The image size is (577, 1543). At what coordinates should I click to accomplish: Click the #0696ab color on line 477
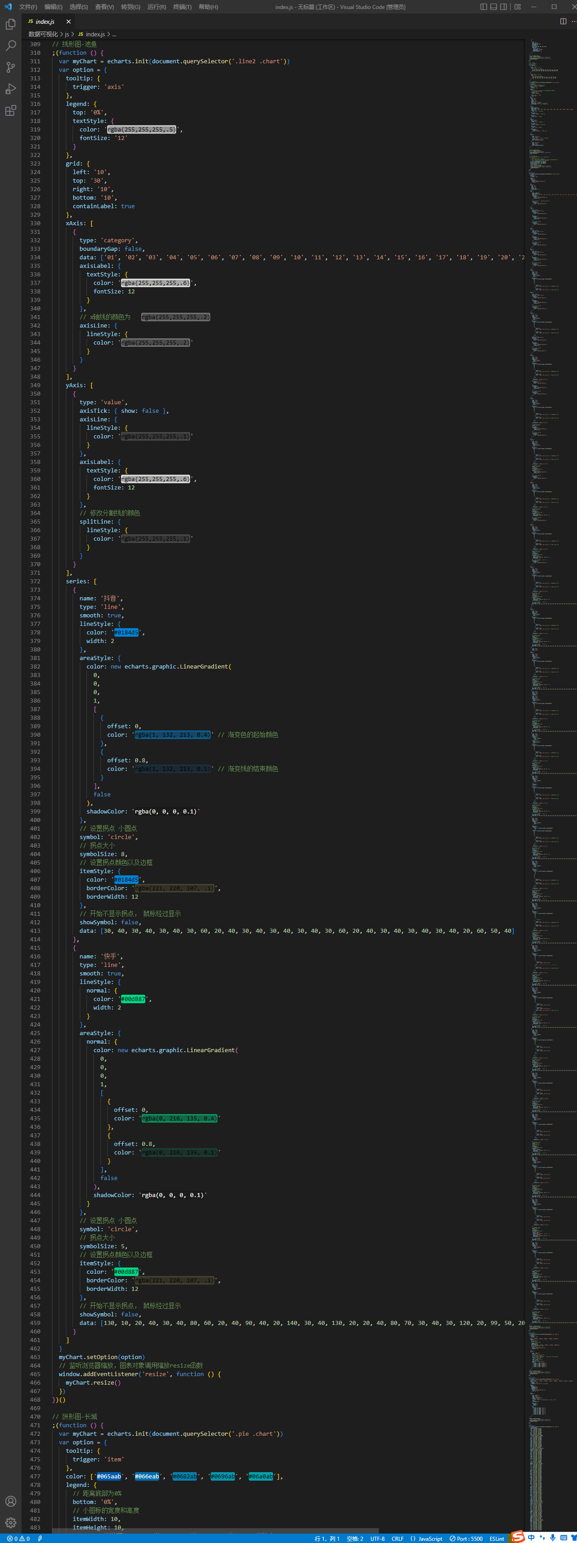click(x=223, y=1477)
